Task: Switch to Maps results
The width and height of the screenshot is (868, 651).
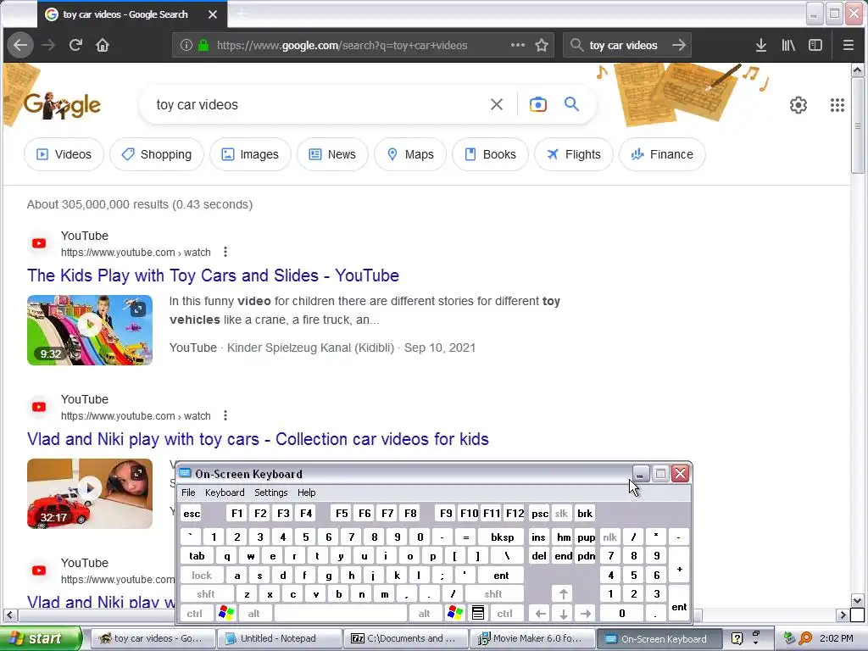Action: [x=410, y=154]
